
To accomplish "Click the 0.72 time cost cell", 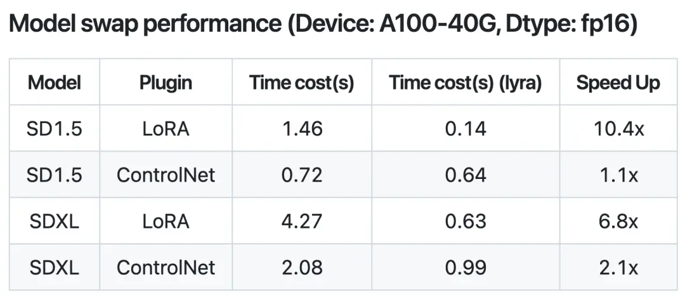I will [x=301, y=175].
